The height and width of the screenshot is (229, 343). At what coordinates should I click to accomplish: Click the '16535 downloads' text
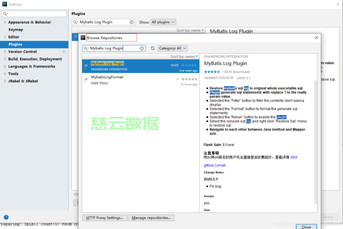coord(236,72)
